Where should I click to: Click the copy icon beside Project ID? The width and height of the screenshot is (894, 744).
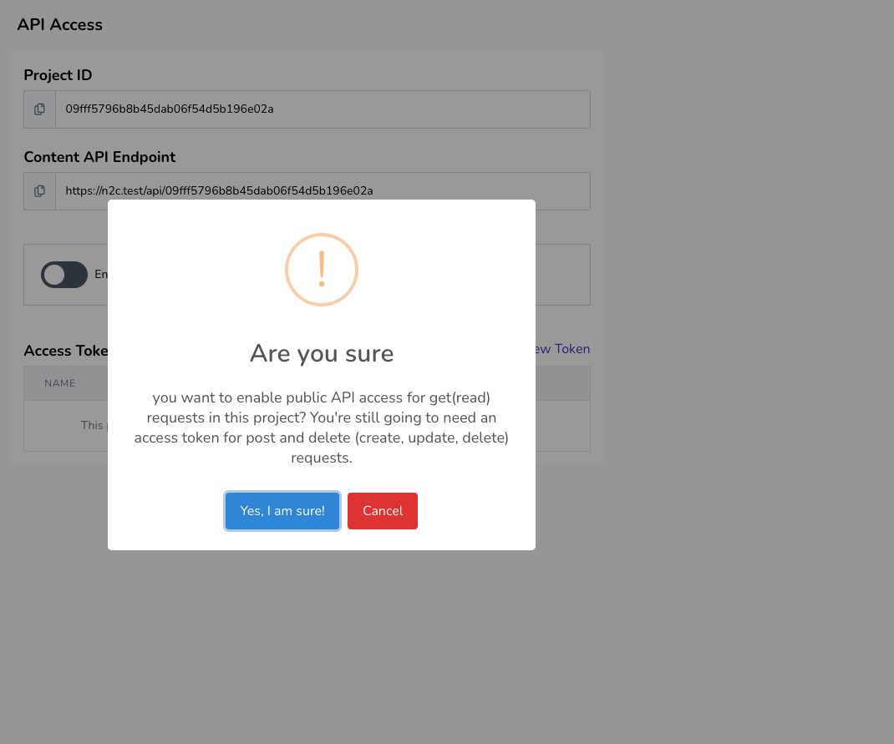pos(39,109)
